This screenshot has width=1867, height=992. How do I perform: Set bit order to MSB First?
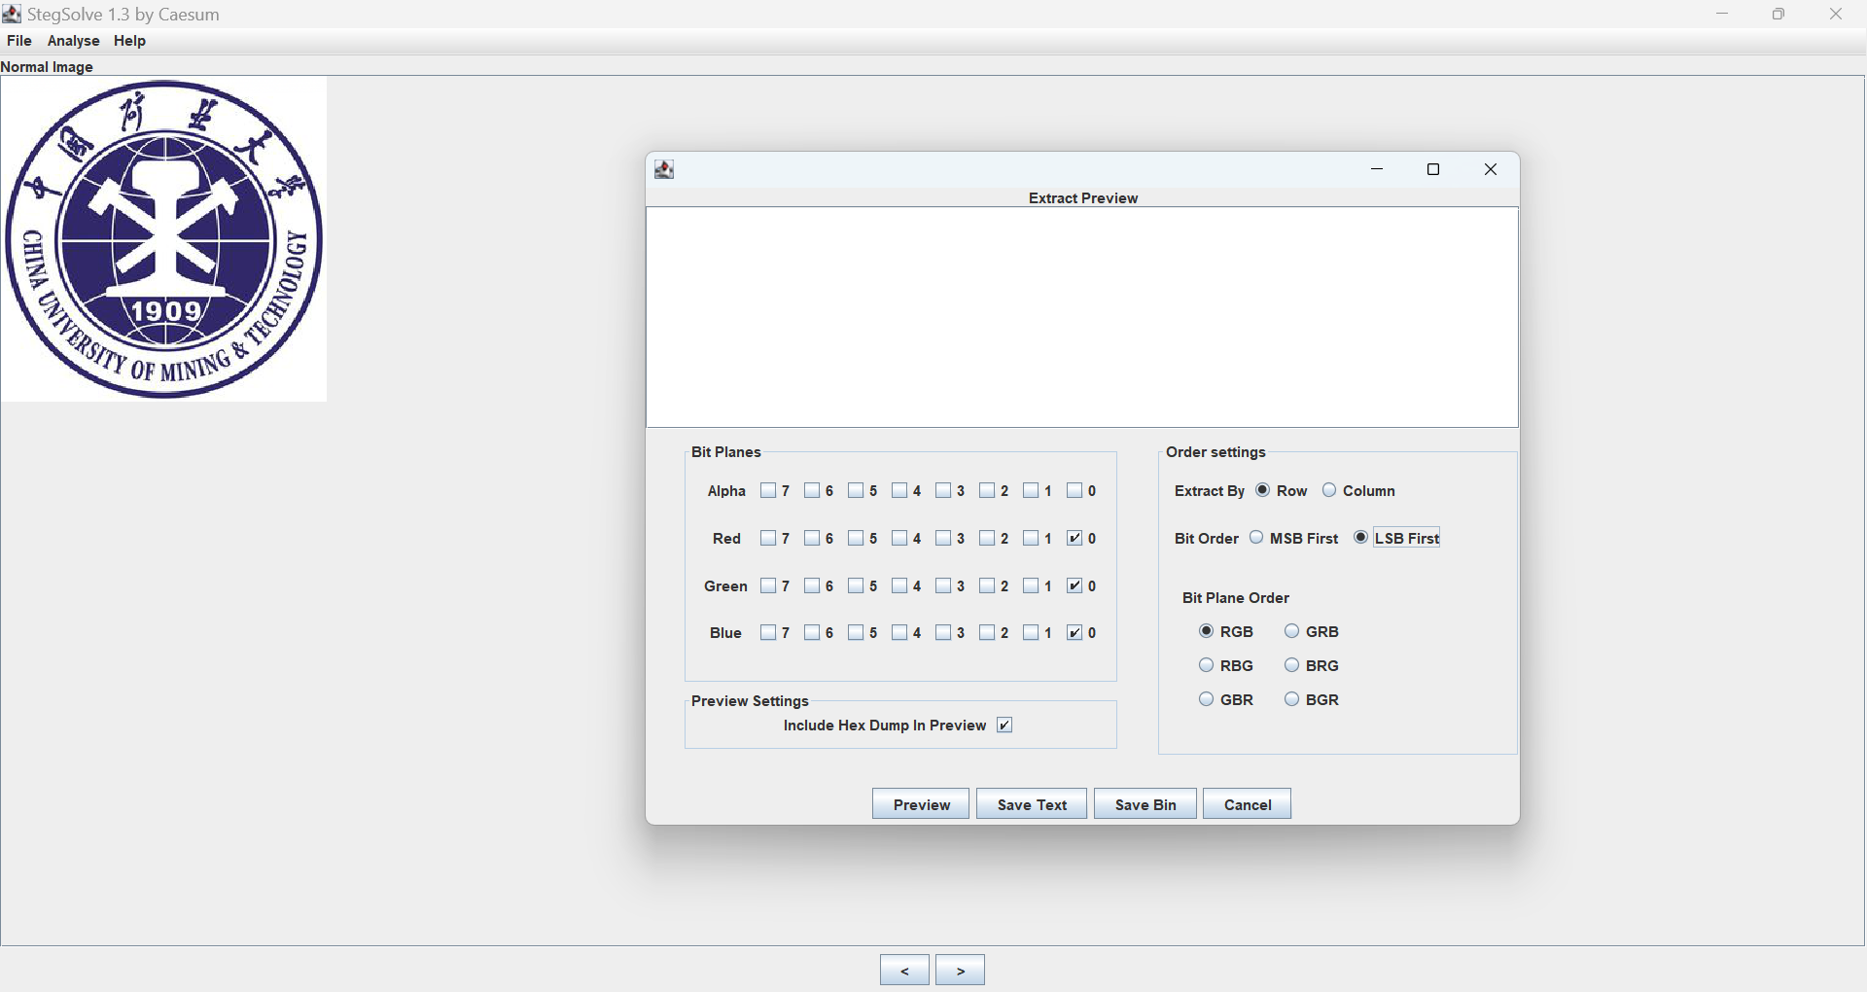pyautogui.click(x=1256, y=538)
